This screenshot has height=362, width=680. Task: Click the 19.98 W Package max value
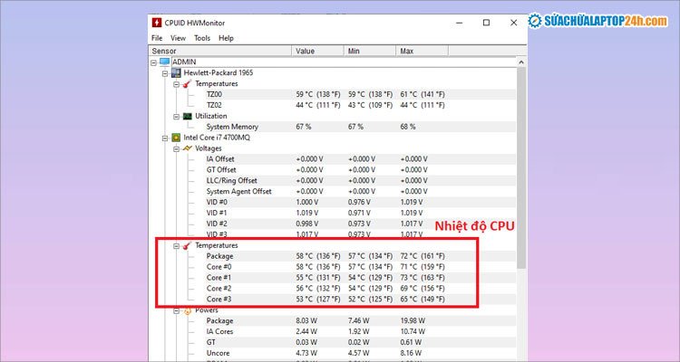click(413, 321)
